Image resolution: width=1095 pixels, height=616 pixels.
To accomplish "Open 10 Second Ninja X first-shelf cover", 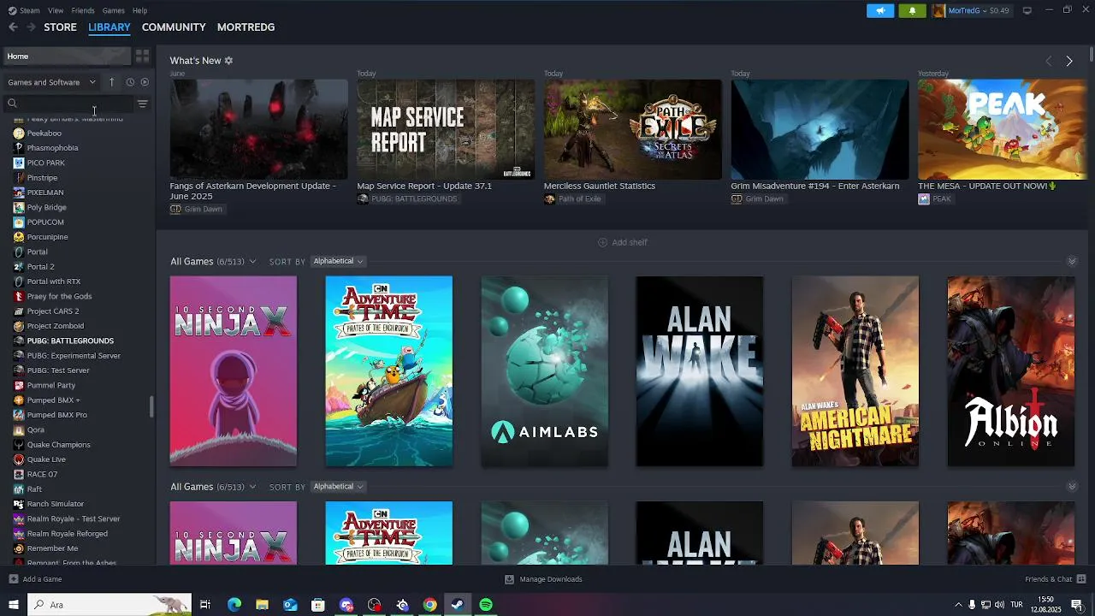I will tap(234, 371).
